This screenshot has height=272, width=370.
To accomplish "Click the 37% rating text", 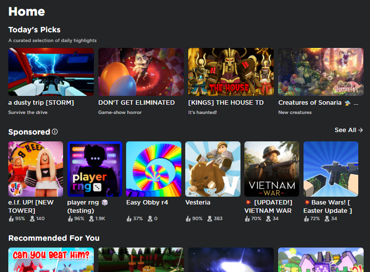I will point(138,219).
